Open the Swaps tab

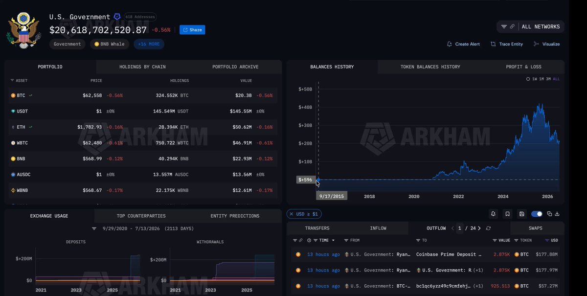pyautogui.click(x=535, y=228)
